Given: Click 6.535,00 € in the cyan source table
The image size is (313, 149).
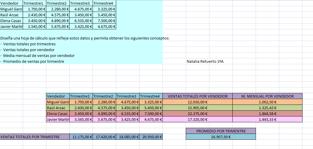Looking at the screenshot, I should pyautogui.click(x=81, y=21).
